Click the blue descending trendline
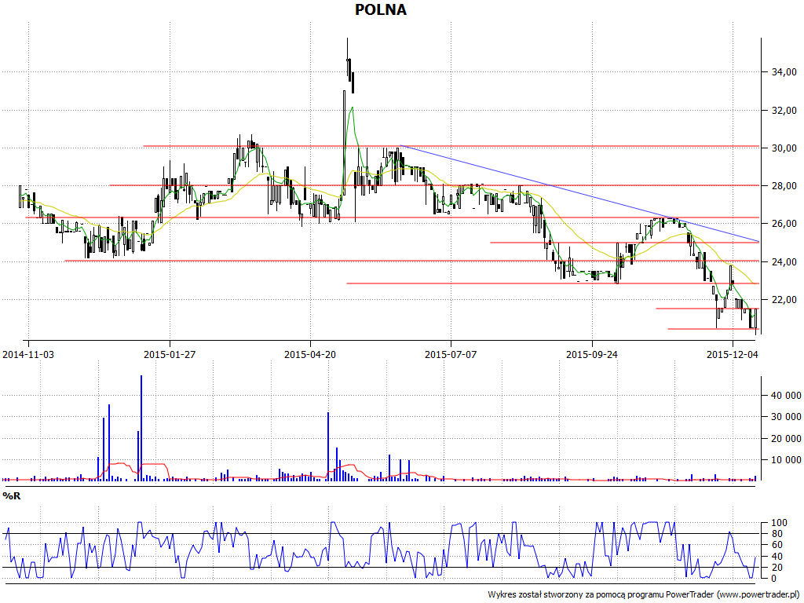804x603 pixels. pyautogui.click(x=579, y=193)
